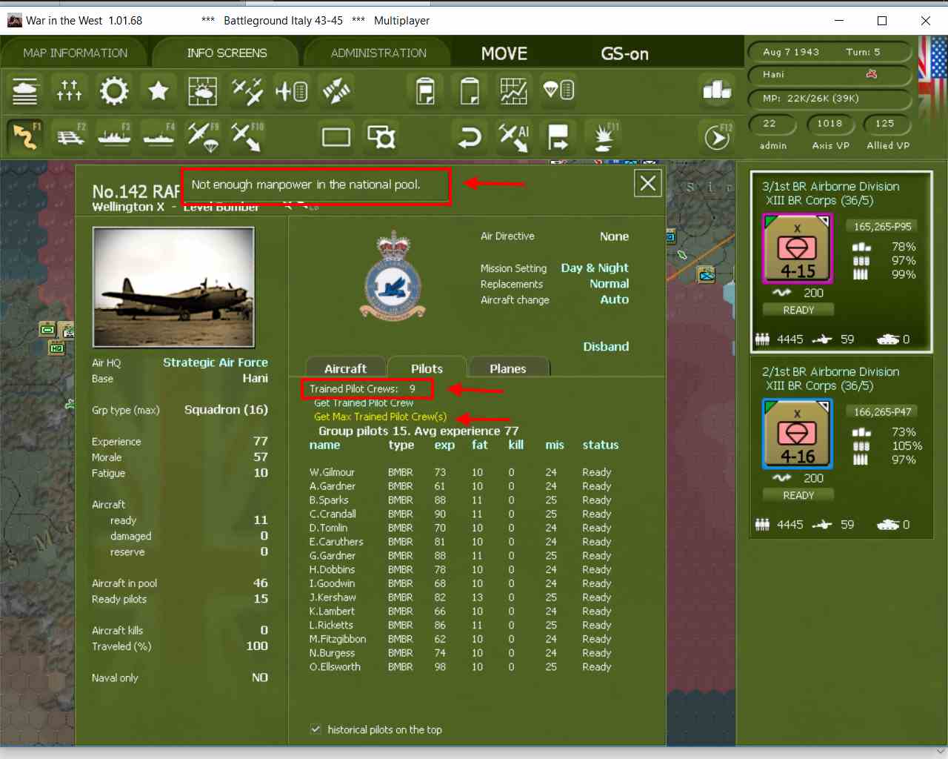Select the F10 air attack mode
Image resolution: width=948 pixels, height=759 pixels.
coord(247,136)
